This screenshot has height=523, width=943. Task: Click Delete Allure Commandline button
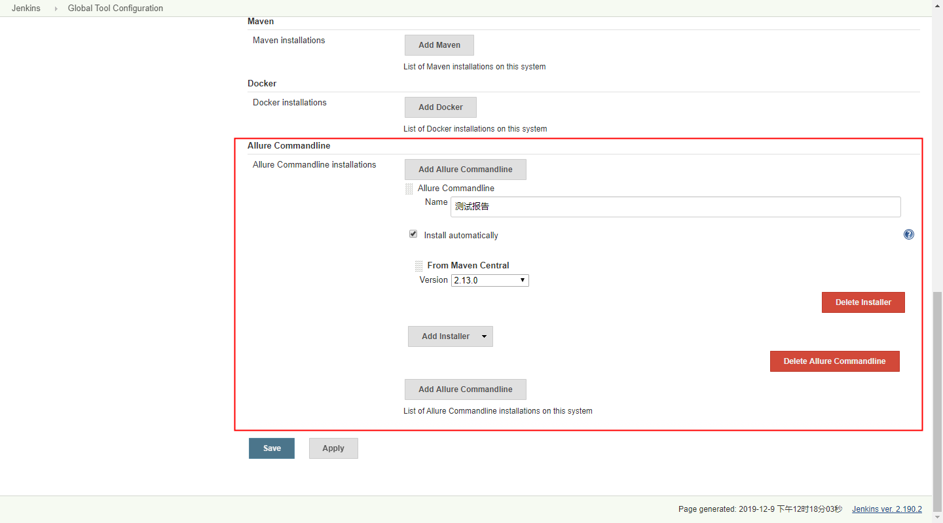pyautogui.click(x=834, y=361)
